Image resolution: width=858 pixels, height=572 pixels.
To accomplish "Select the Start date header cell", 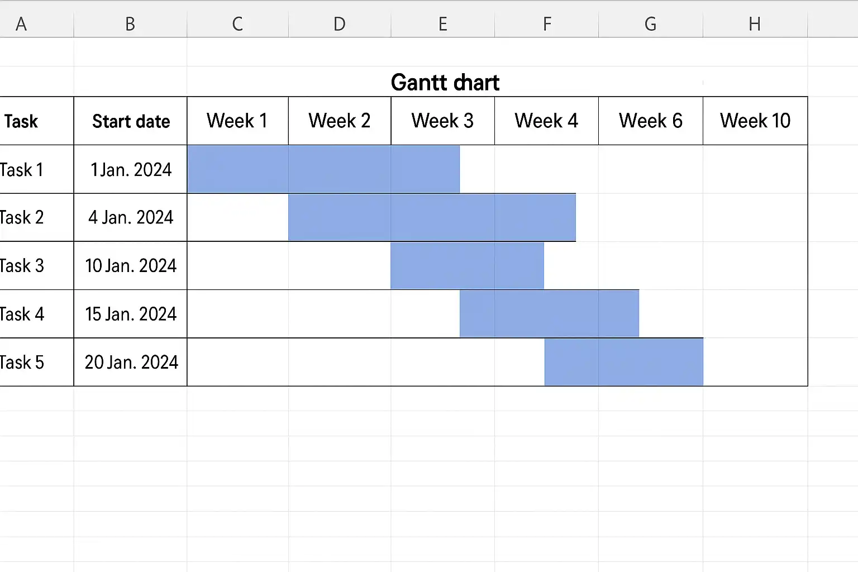I will [x=131, y=121].
